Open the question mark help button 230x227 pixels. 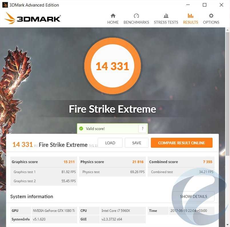click(143, 129)
